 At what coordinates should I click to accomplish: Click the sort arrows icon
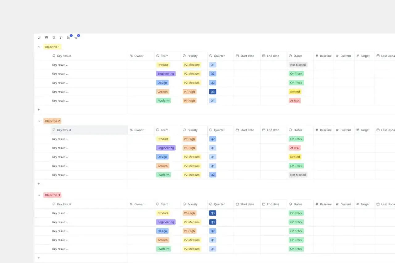(61, 38)
